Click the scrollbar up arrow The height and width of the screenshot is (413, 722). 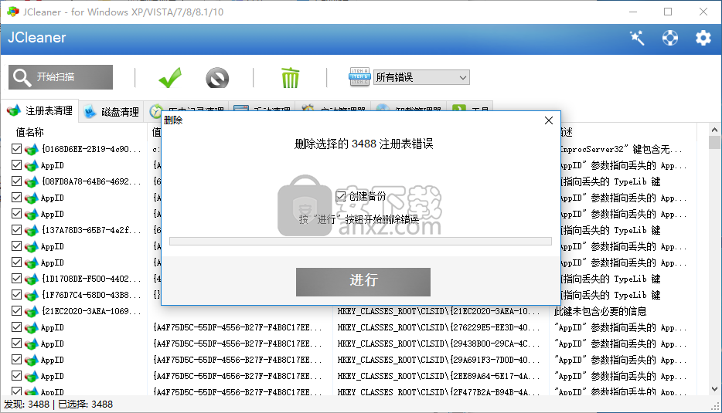pos(714,130)
